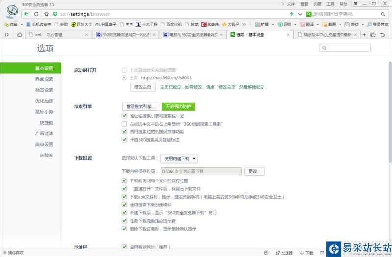Click the green 开启强力防护 button
The image size is (392, 257).
(179, 107)
